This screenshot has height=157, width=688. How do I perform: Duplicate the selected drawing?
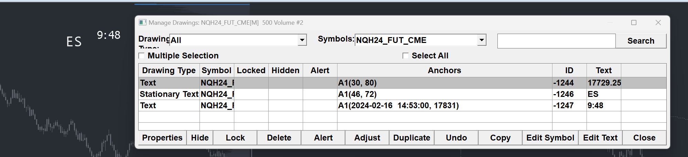[411, 138]
